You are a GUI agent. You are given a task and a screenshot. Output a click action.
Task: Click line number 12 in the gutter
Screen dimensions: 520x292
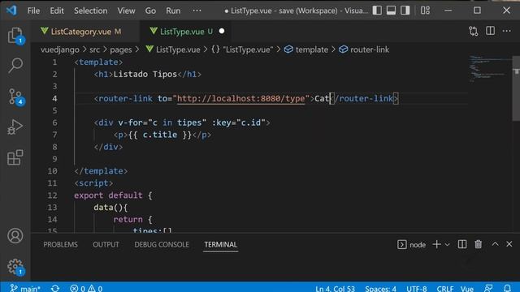[52, 195]
